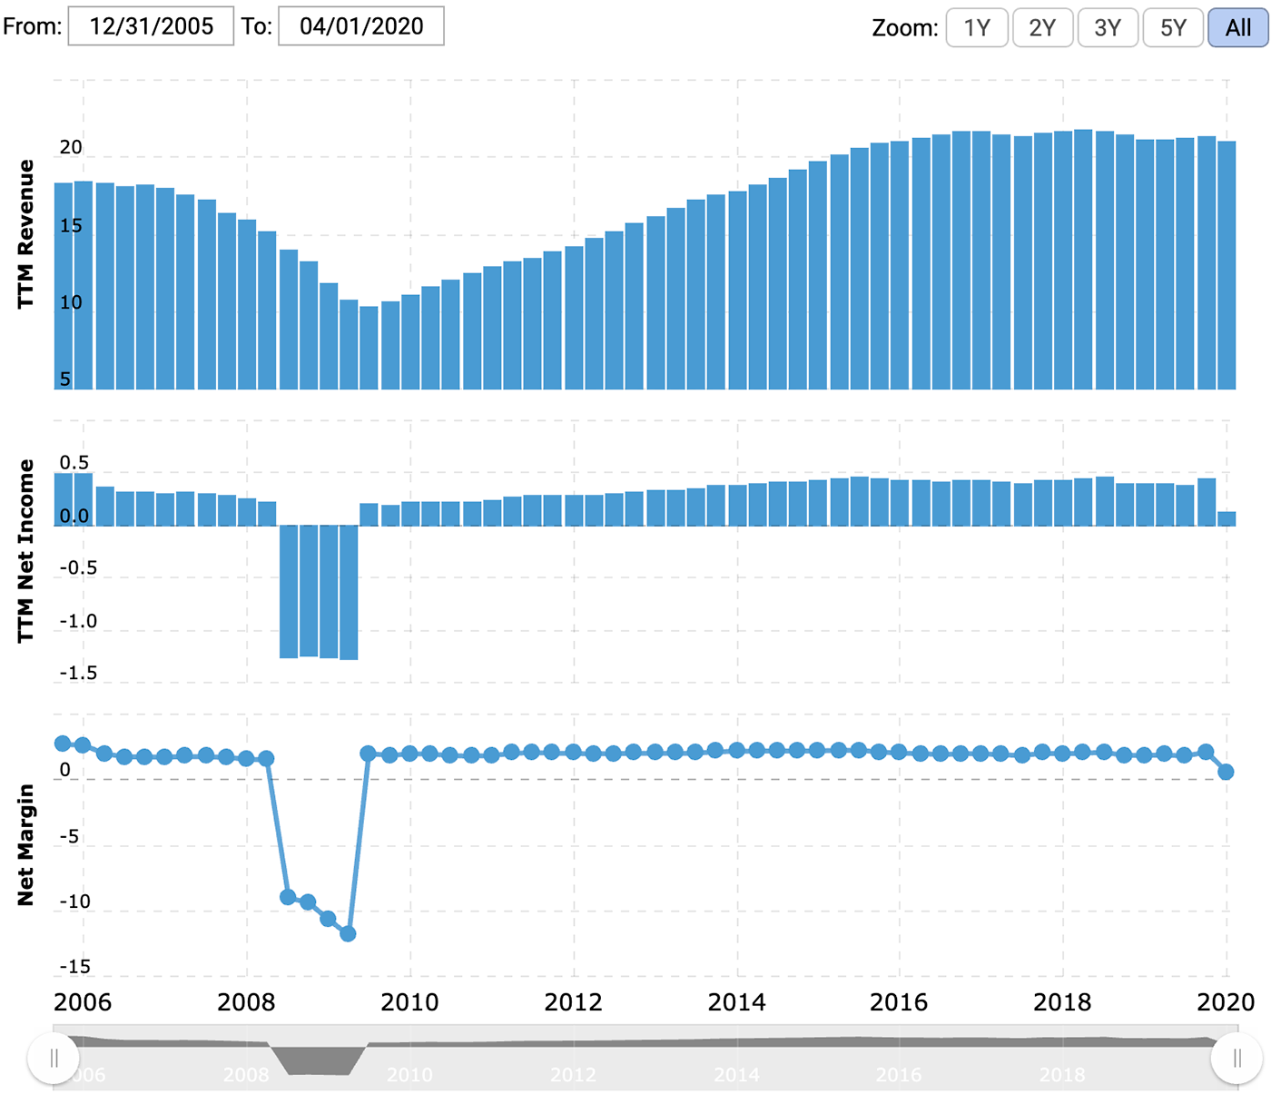The width and height of the screenshot is (1271, 1094).
Task: Click the first TTM Revenue bar at 2006
Action: pyautogui.click(x=64, y=286)
